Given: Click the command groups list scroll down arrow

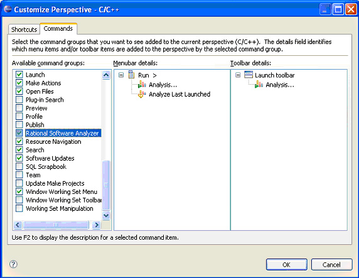Looking at the screenshot, I should coord(106,215).
